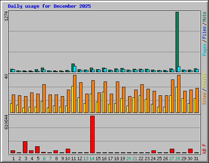Select the tall red KB bar for day 14

point(92,134)
